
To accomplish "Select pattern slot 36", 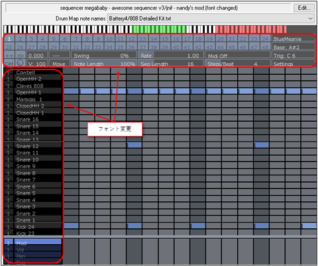I will pyautogui.click(x=132, y=47).
